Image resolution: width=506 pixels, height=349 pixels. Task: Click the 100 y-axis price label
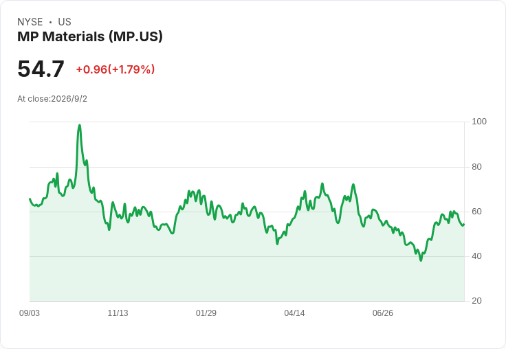click(479, 122)
